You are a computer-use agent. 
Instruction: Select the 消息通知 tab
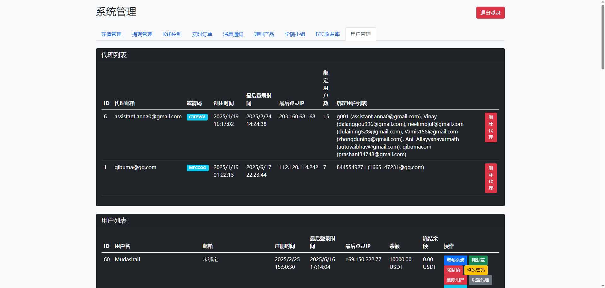[x=233, y=34]
